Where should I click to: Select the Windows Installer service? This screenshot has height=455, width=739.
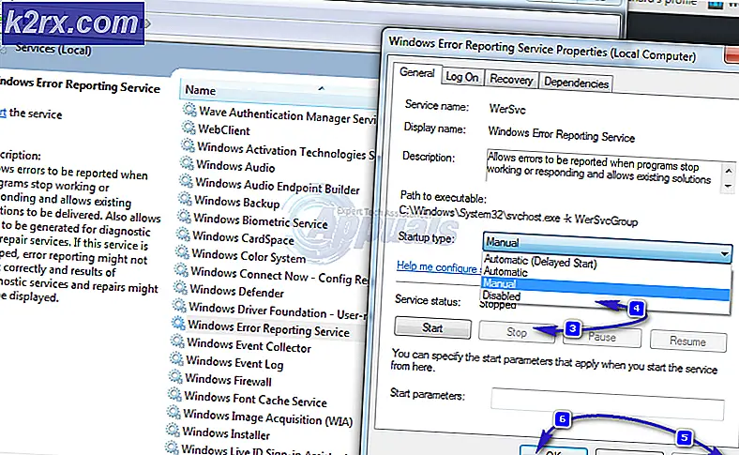226,432
